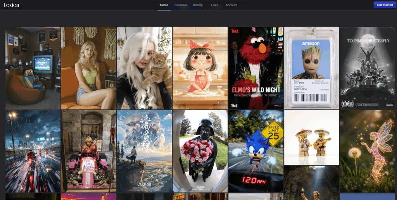
Task: Open the History tab
Action: click(x=197, y=5)
